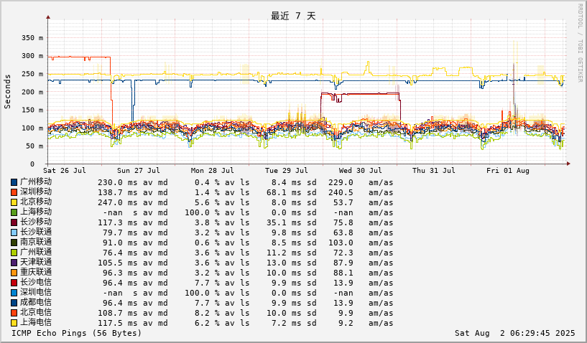This screenshot has width=587, height=343.
Task: Click the 广州移动 legend label
Action: point(36,182)
